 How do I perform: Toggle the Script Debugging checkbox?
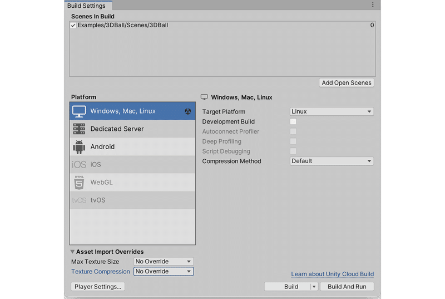pyautogui.click(x=293, y=151)
